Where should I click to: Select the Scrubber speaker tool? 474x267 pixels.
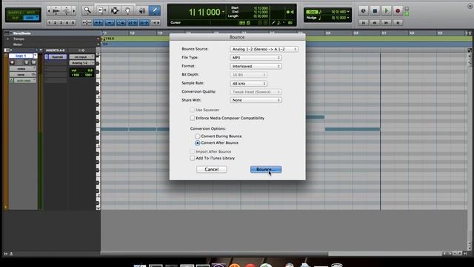[x=141, y=10]
